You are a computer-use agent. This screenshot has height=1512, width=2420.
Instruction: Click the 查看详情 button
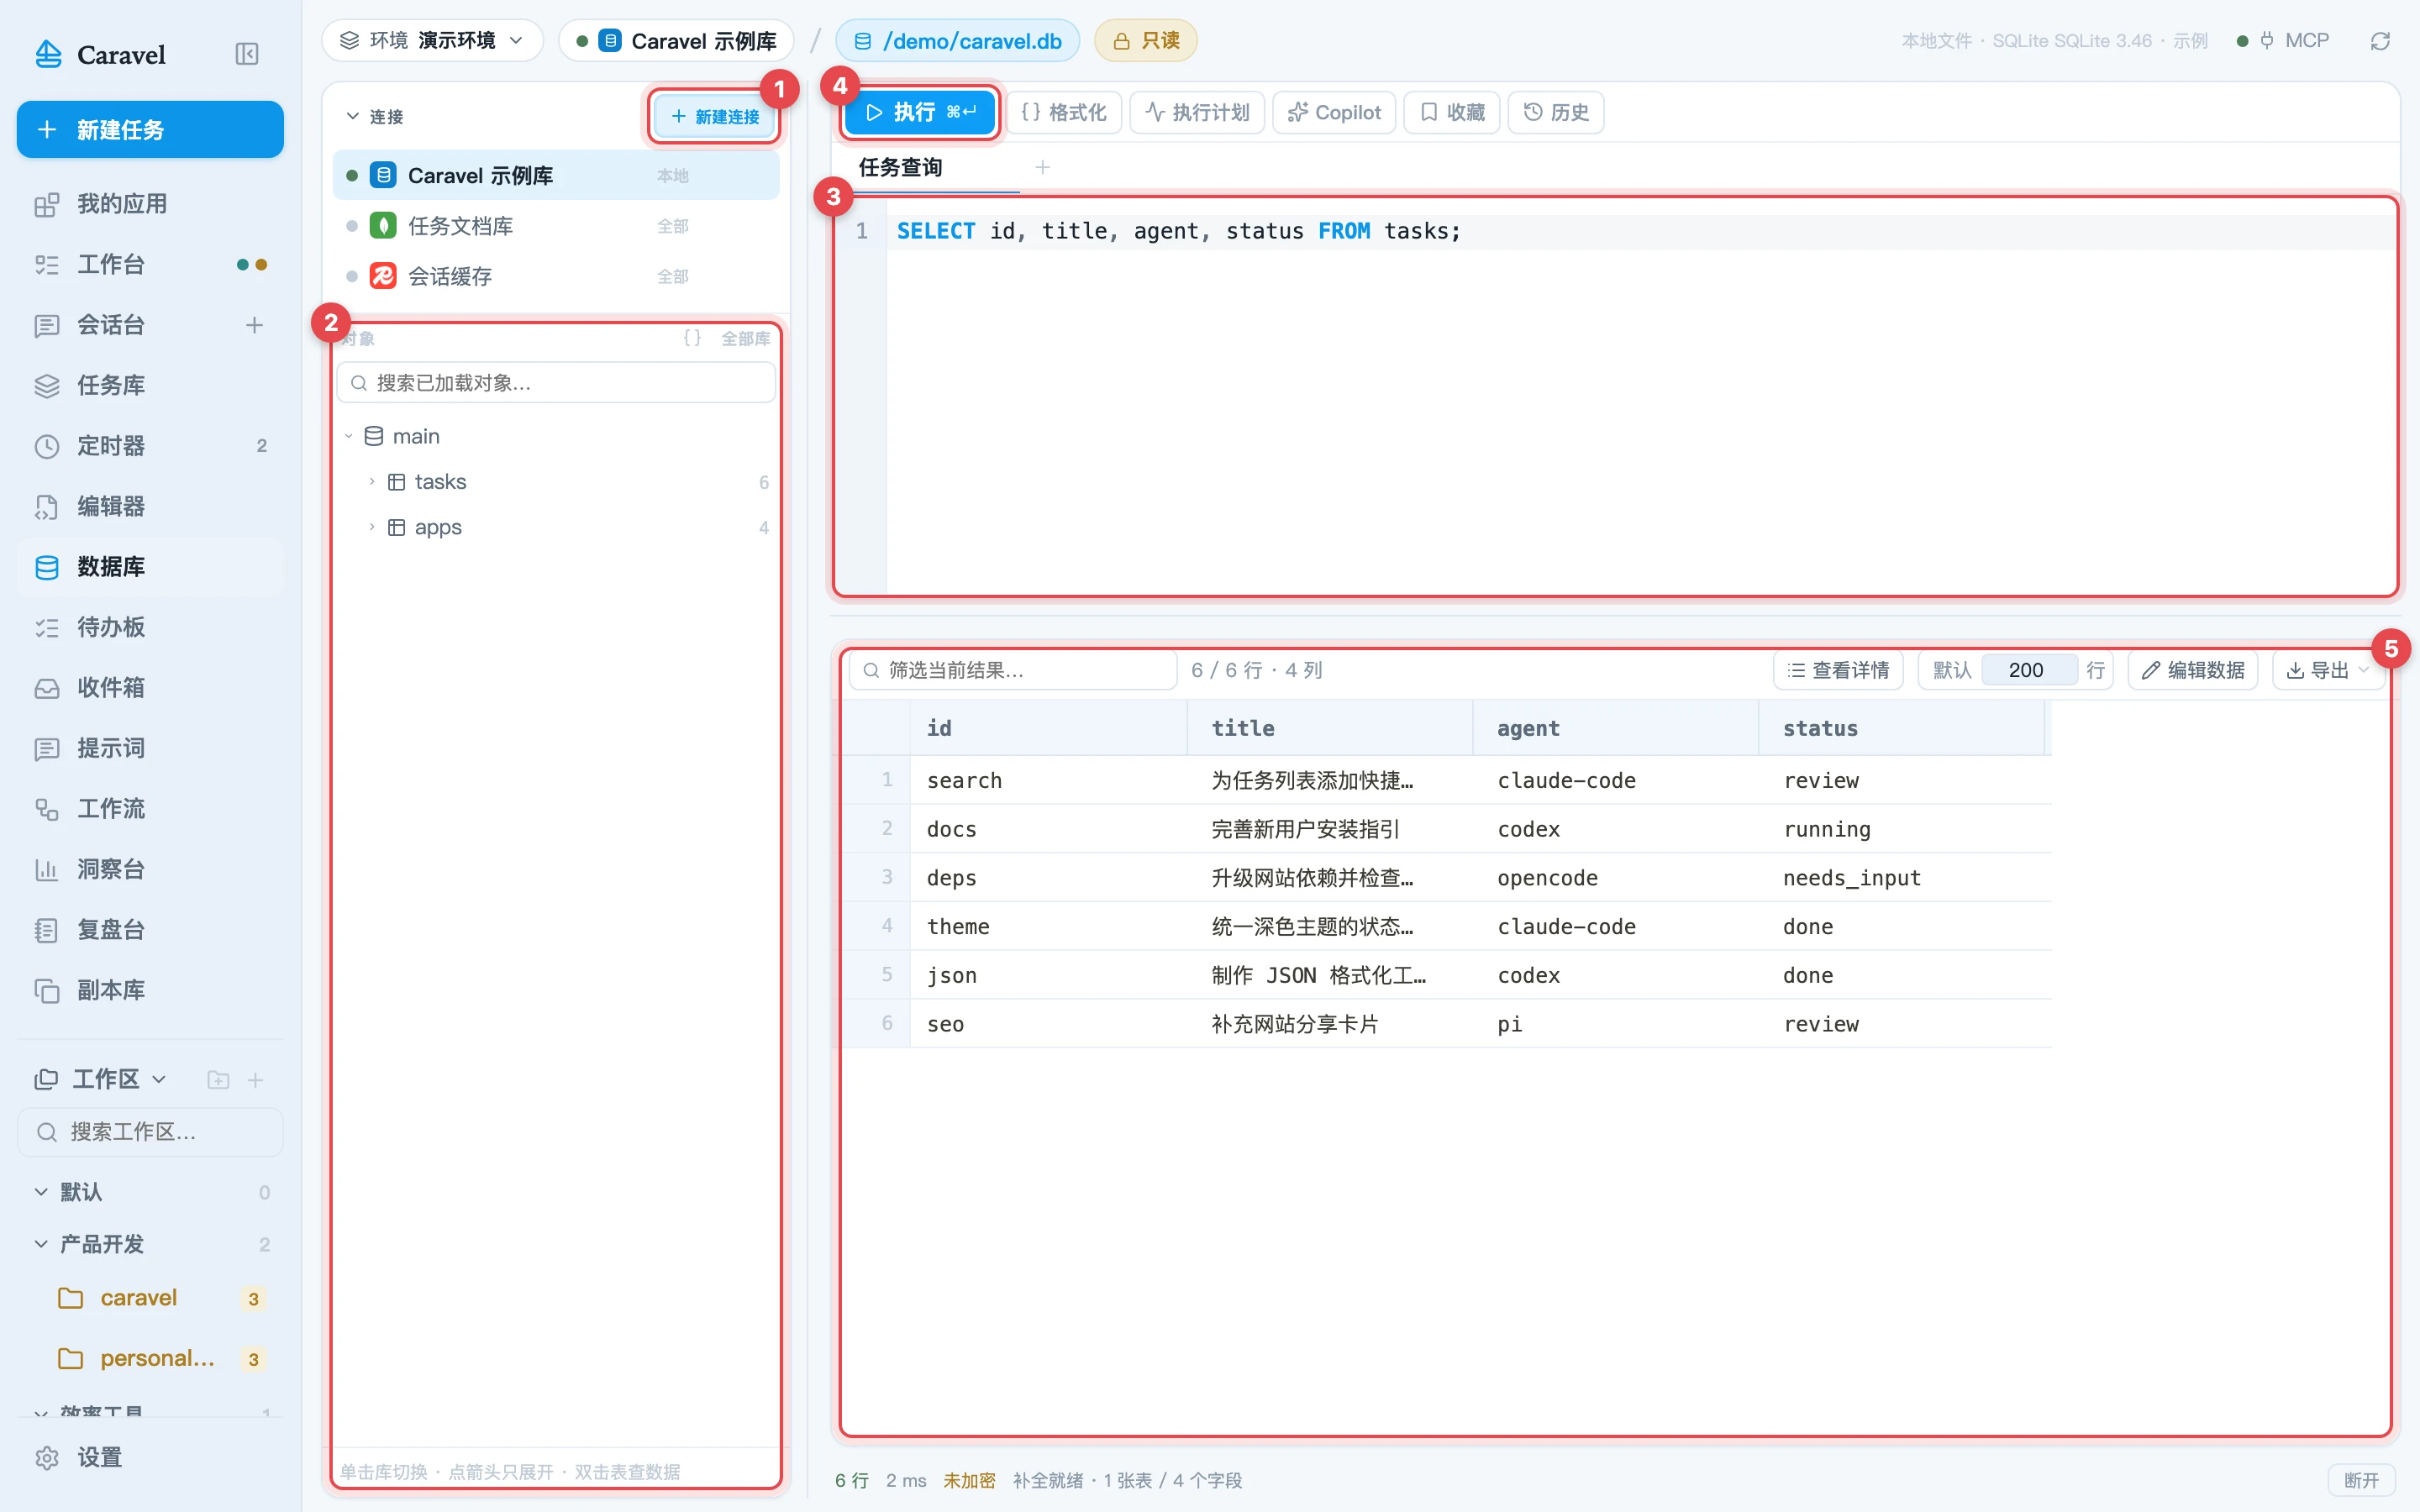[x=1838, y=670]
